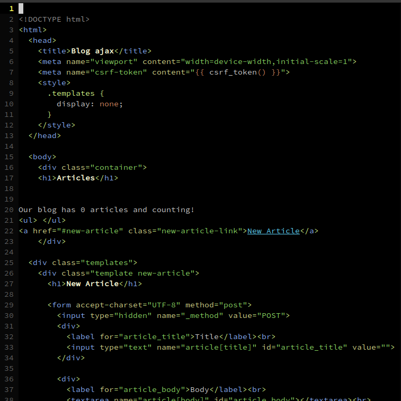Viewport: 401px width, 401px height.
Task: Click "template new-article" class value on line 26
Action: [x=142, y=274]
